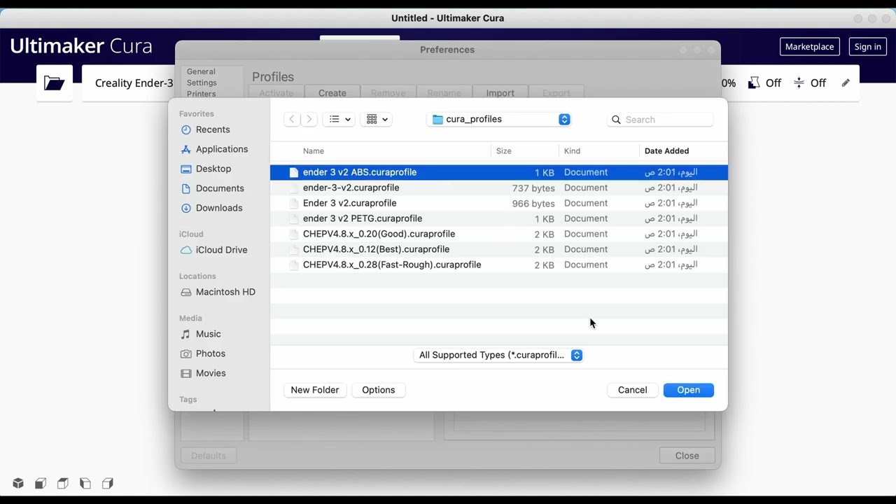
Task: Select CHEPV4.8.x_0.28(Fast-Rough).curaprofile
Action: click(x=499, y=265)
